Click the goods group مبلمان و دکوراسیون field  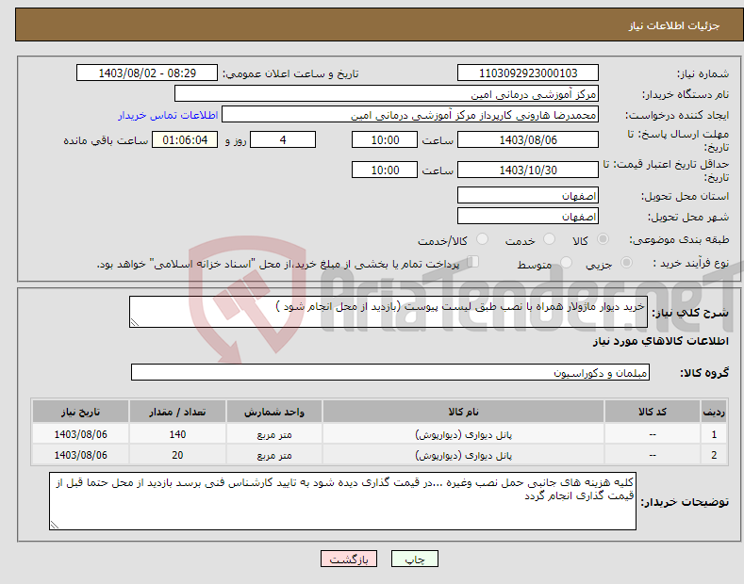390,373
